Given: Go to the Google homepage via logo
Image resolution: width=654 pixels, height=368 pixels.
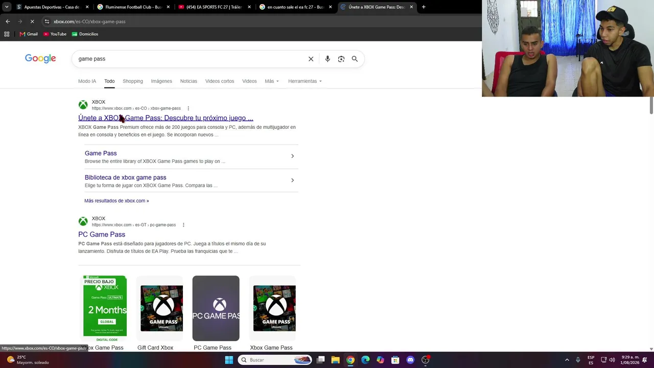Looking at the screenshot, I should [x=40, y=59].
